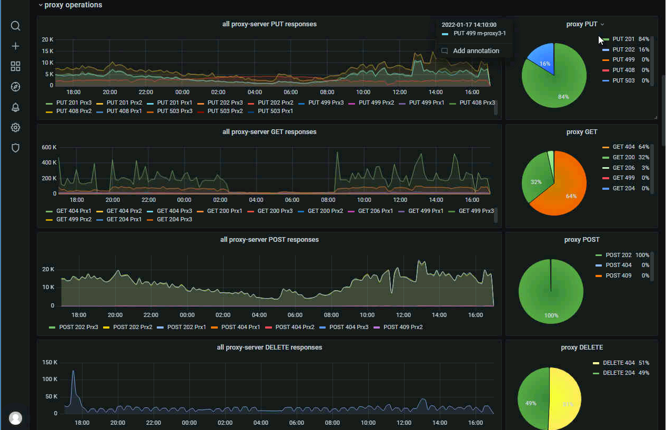Open the proxy DELETE panel title menu
Screen dimensions: 666x430
582,347
